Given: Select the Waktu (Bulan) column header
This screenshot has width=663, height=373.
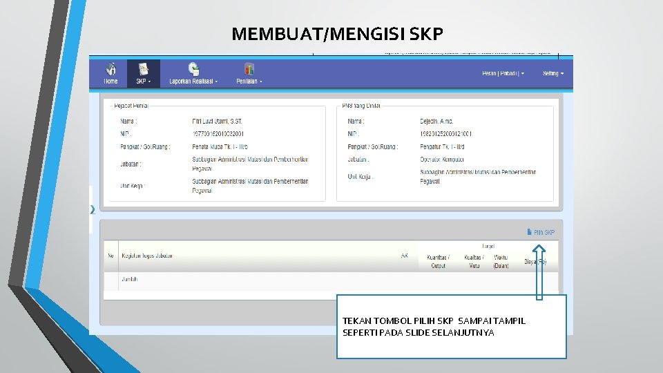Looking at the screenshot, I should tap(501, 261).
